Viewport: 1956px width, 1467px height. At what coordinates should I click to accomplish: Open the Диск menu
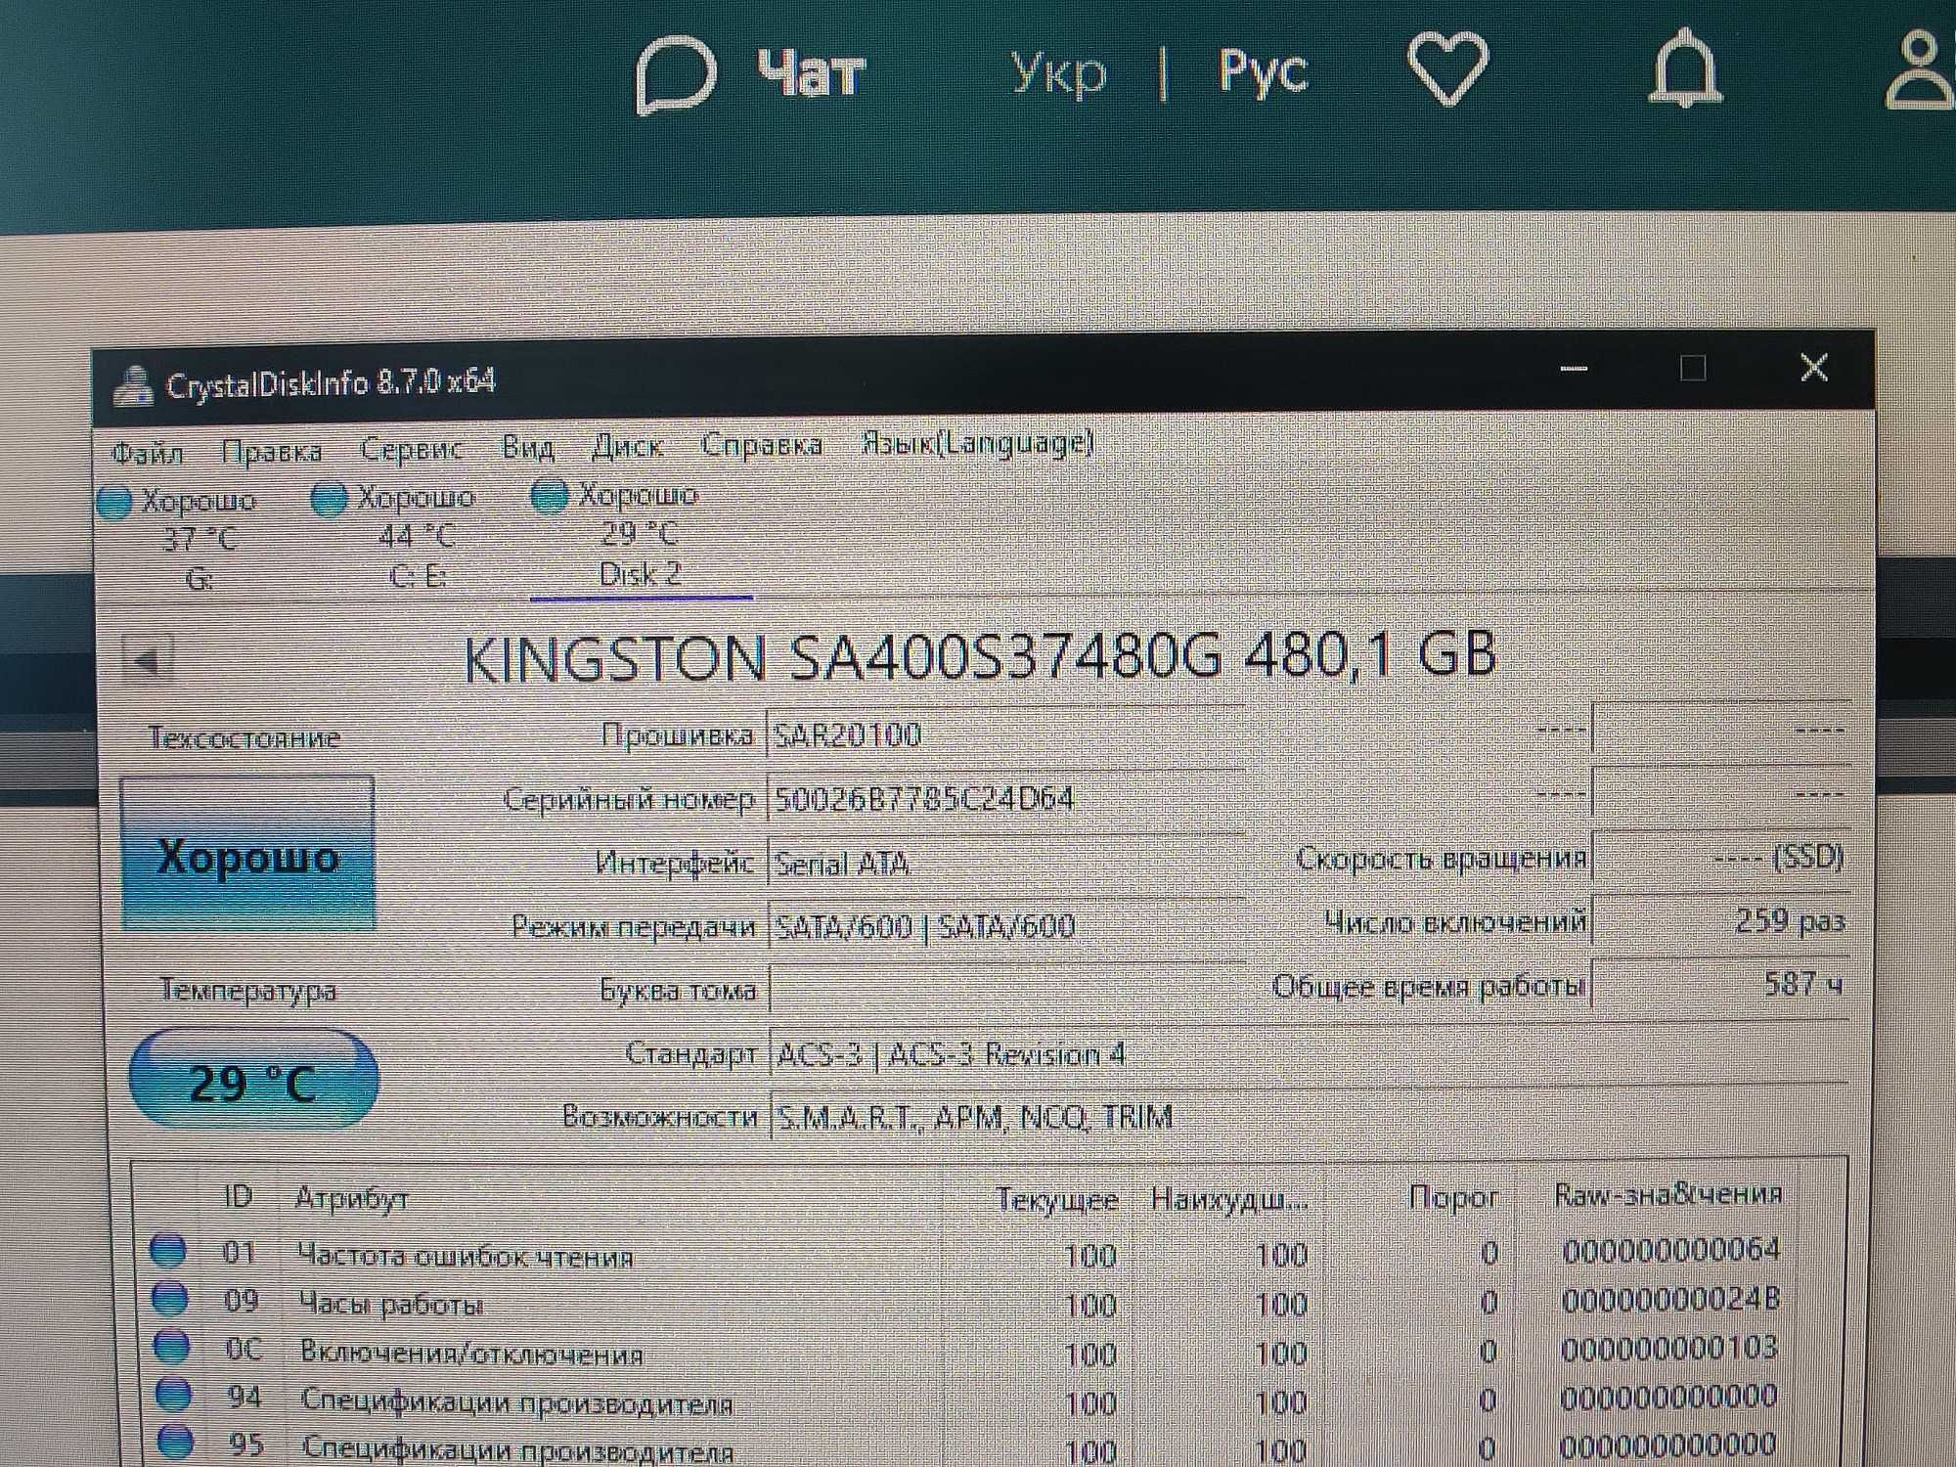coord(628,446)
